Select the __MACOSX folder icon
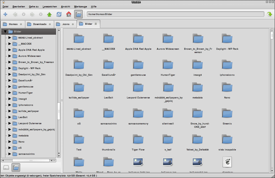 tap(108, 38)
